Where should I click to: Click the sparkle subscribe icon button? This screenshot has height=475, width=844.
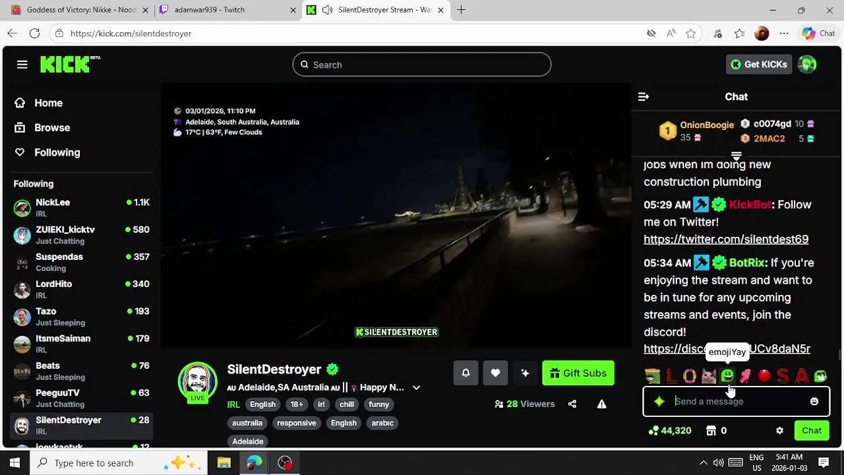click(525, 373)
